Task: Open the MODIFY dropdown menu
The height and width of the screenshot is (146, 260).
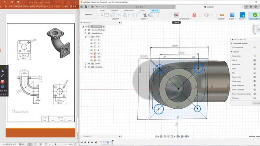Action: coord(144,19)
